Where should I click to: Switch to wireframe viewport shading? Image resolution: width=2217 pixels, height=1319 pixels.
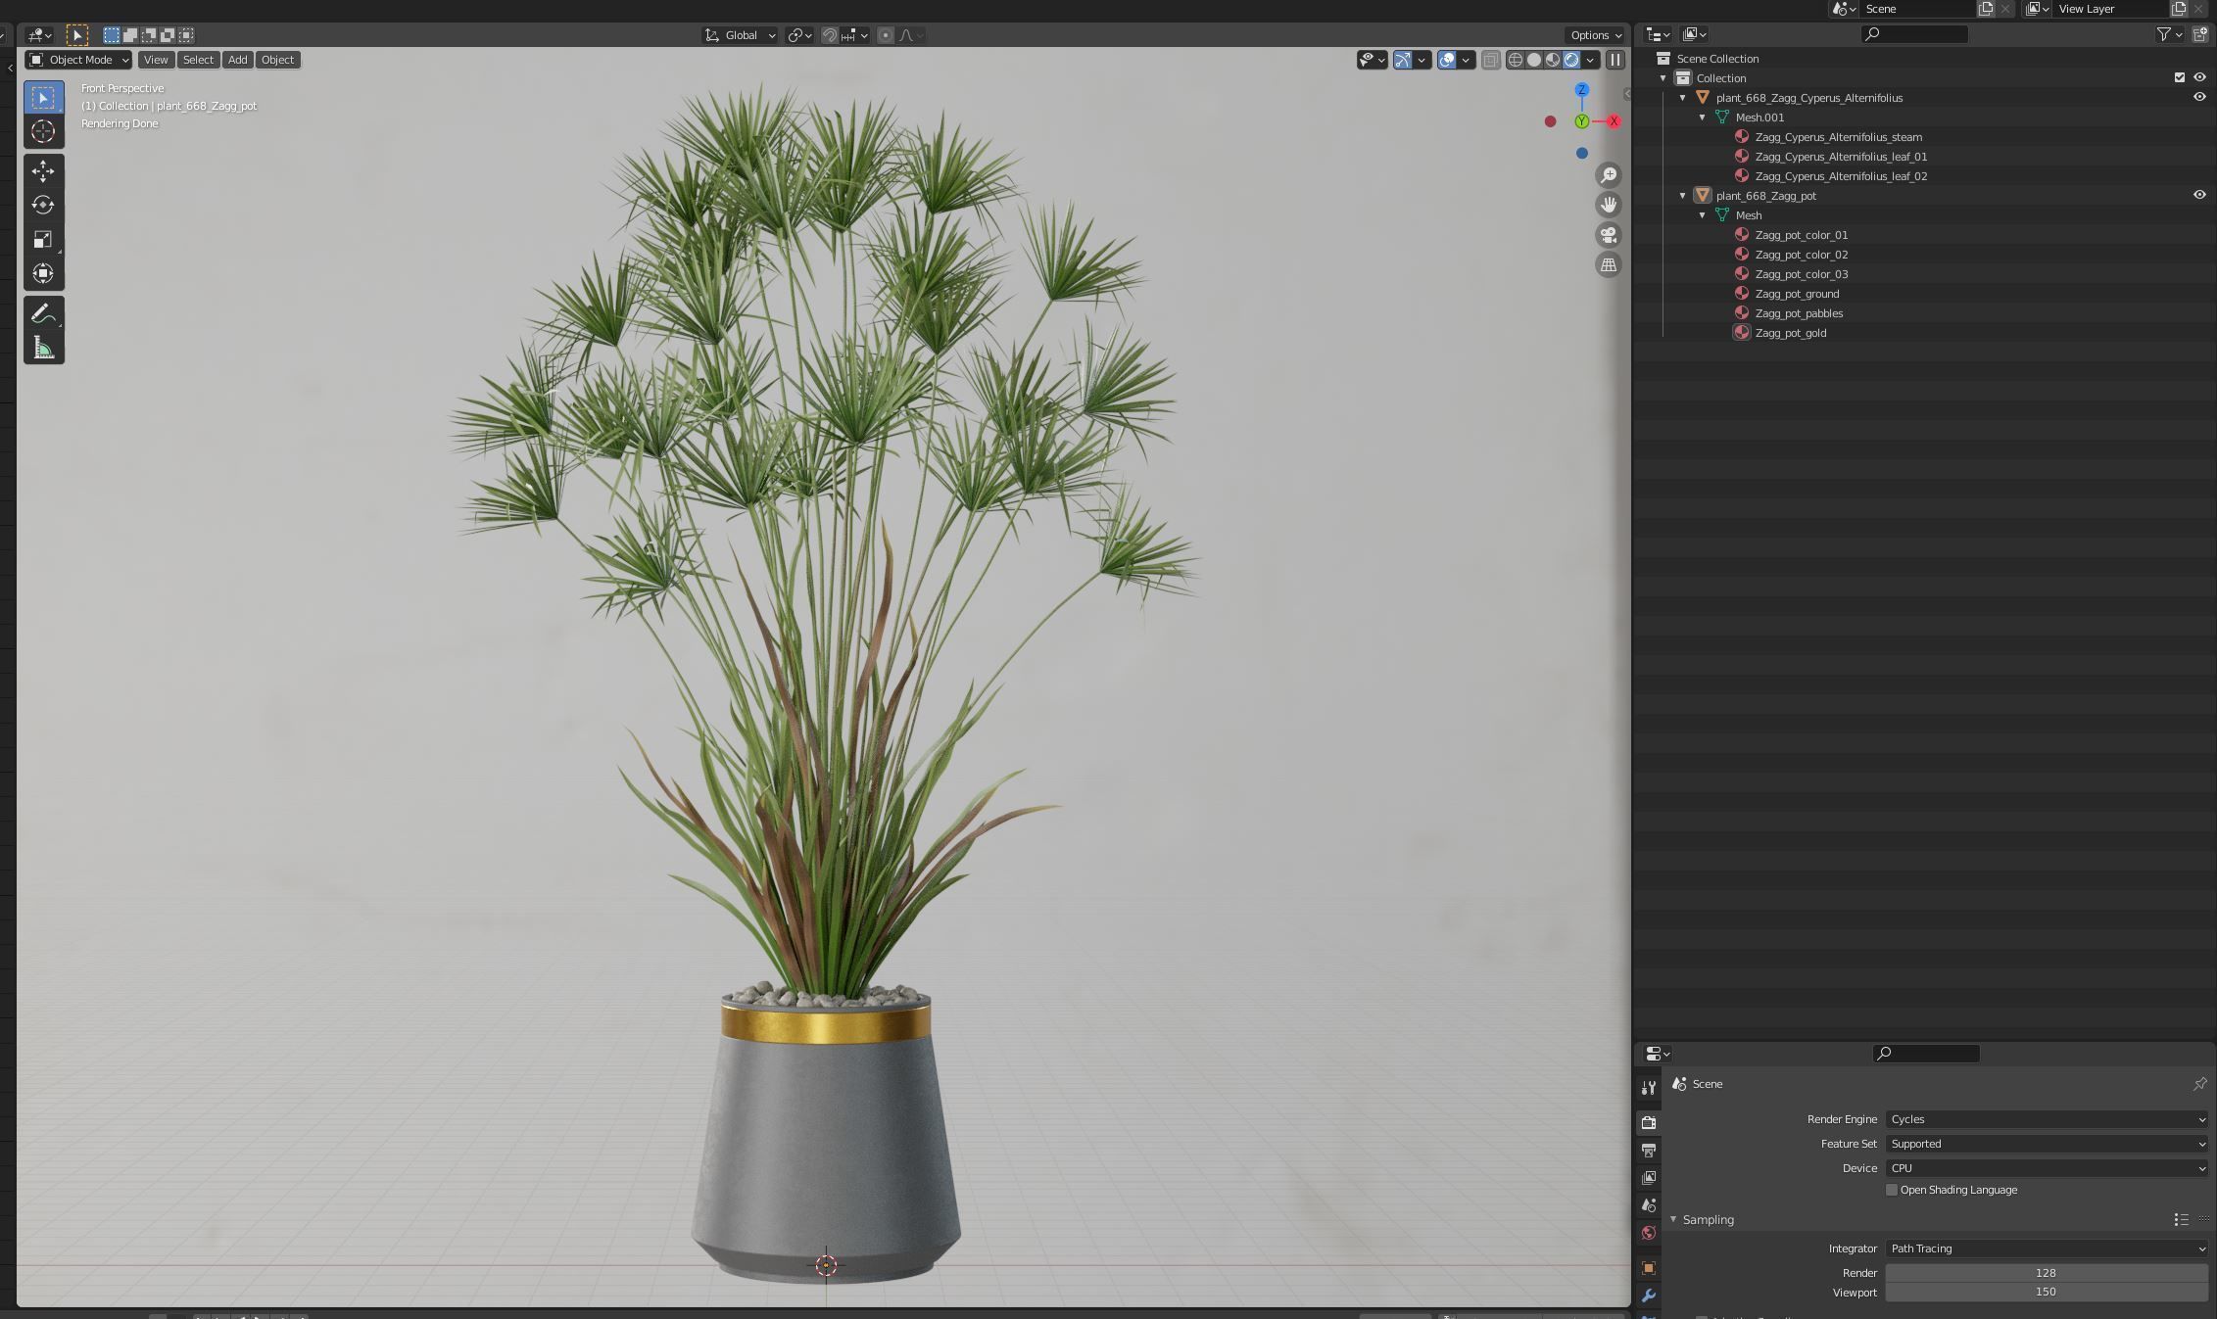click(1516, 60)
